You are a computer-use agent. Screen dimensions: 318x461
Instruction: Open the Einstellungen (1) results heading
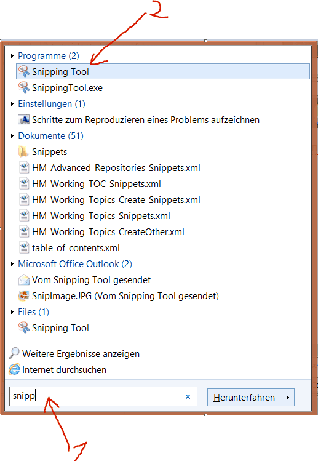[52, 104]
